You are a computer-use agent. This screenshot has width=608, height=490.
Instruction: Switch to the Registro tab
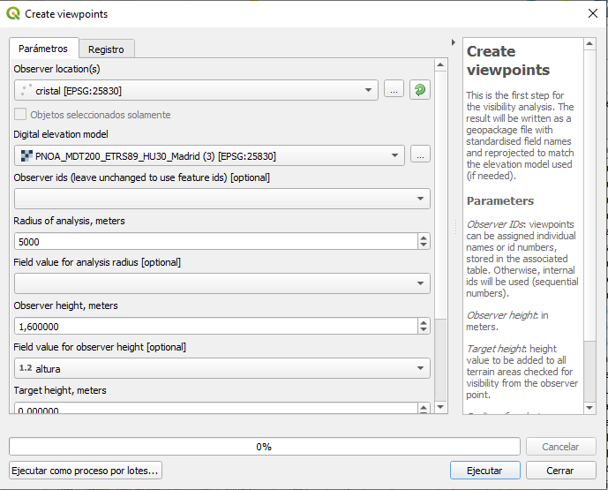pos(106,49)
